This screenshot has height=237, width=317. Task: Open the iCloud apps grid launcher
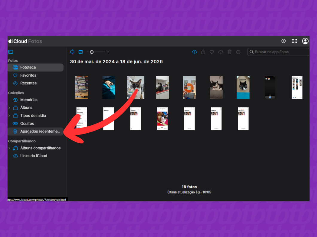[294, 41]
